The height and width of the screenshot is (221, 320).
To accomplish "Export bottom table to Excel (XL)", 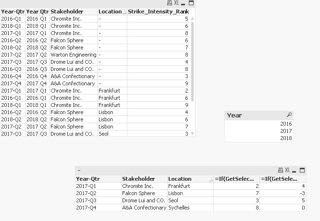I will (287, 170).
